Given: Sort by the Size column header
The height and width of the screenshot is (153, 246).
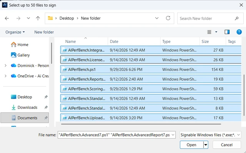Looking at the screenshot, I should 205,42.
